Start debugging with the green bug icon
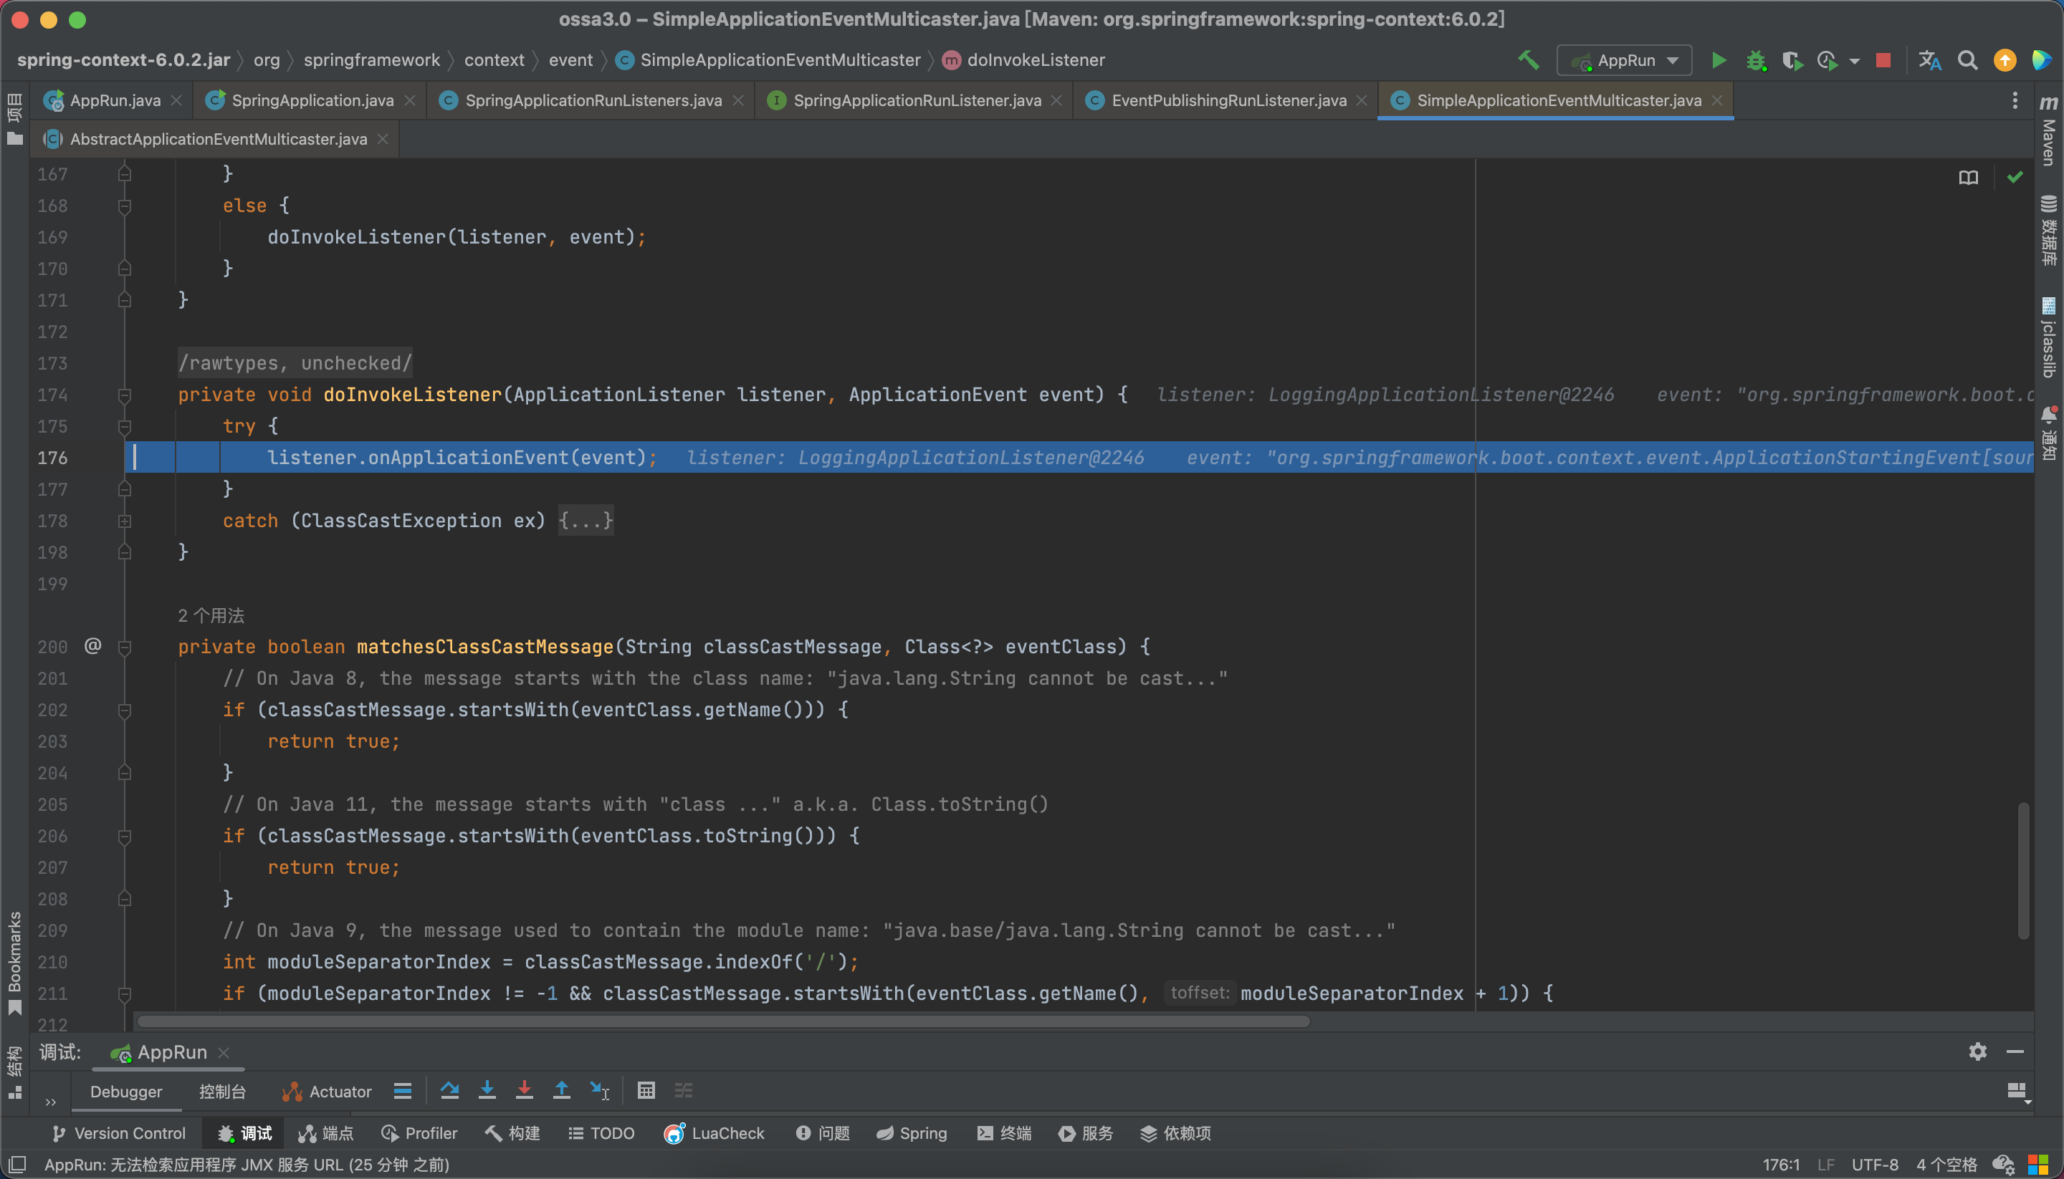 click(1755, 61)
